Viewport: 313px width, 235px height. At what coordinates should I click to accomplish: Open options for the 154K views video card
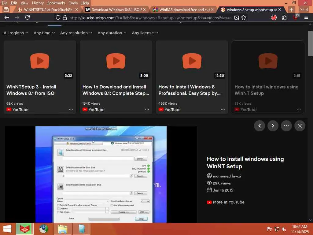point(147,110)
